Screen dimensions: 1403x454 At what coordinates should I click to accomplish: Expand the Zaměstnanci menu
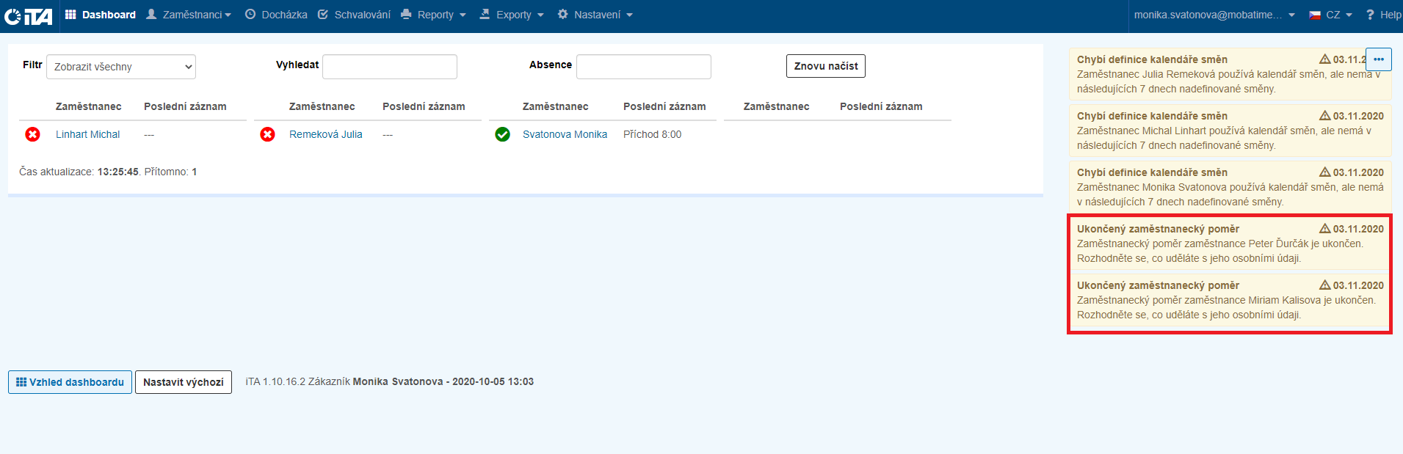(x=189, y=15)
